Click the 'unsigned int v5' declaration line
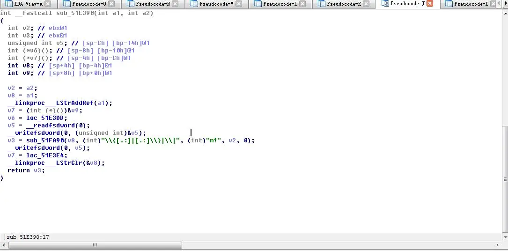 pos(78,43)
